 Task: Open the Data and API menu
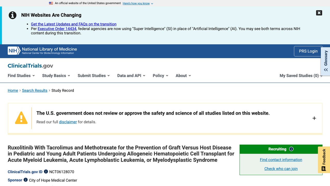click(x=131, y=76)
